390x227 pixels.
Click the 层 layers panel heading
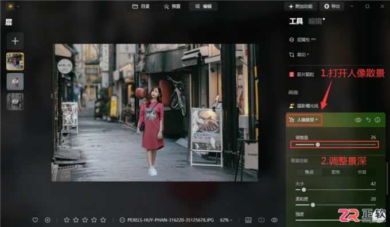pos(9,22)
